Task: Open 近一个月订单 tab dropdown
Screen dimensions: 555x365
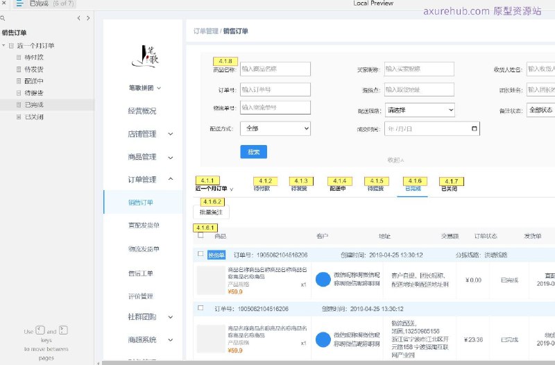Action: [x=214, y=189]
